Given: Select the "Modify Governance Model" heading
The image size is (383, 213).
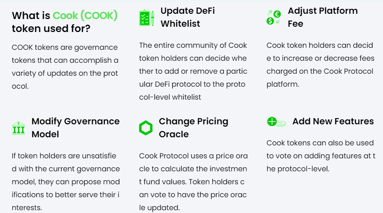Looking at the screenshot, I should click(75, 128).
